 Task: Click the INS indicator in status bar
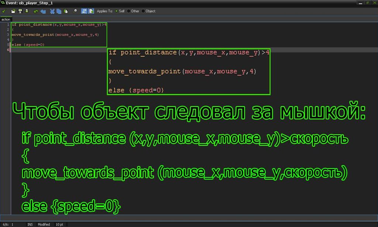point(30,224)
